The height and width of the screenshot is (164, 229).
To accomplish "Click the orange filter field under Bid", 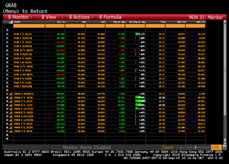I will pos(75,26).
